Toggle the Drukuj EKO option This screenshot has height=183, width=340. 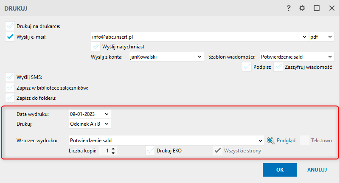pos(150,151)
